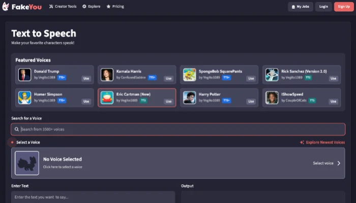The height and width of the screenshot is (203, 356).
Task: Open the Creator Tools menu
Action: click(63, 6)
